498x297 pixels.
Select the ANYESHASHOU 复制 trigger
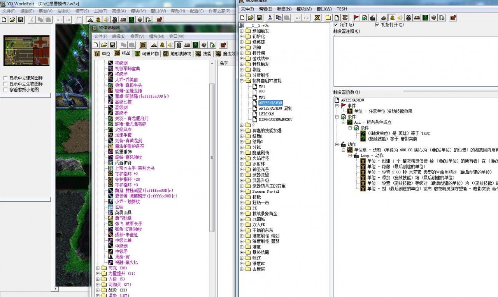[275, 108]
